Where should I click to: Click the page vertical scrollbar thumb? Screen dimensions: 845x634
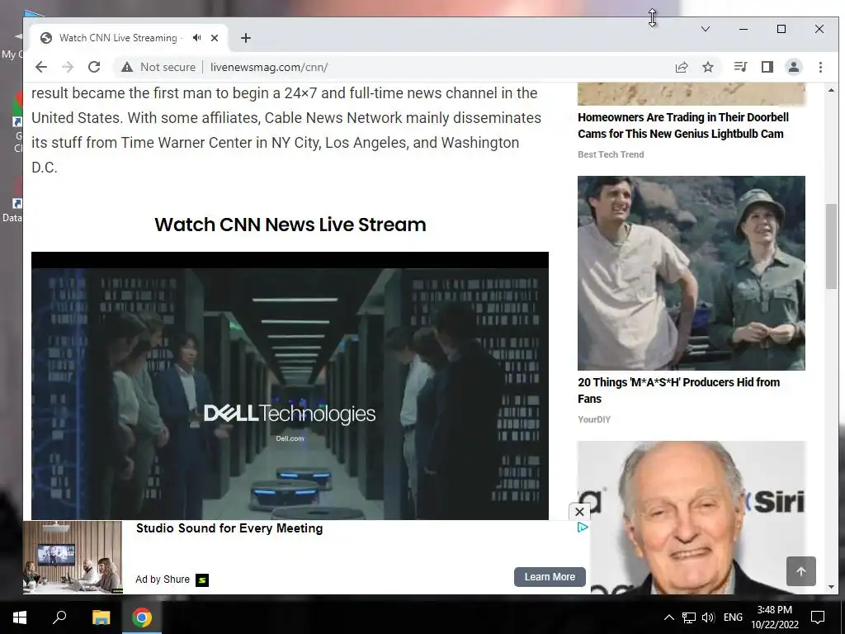click(x=831, y=246)
